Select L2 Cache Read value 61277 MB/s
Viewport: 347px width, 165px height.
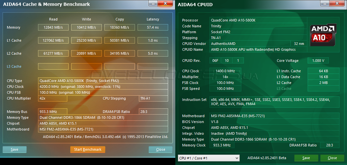pyautogui.click(x=53, y=53)
